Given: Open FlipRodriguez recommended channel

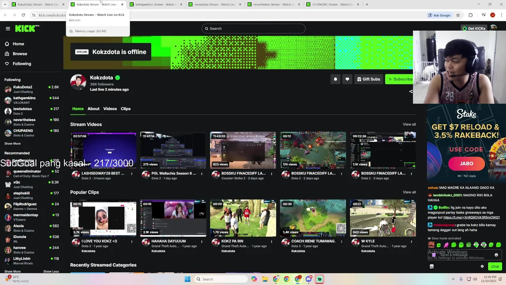Looking at the screenshot, I should point(32,206).
